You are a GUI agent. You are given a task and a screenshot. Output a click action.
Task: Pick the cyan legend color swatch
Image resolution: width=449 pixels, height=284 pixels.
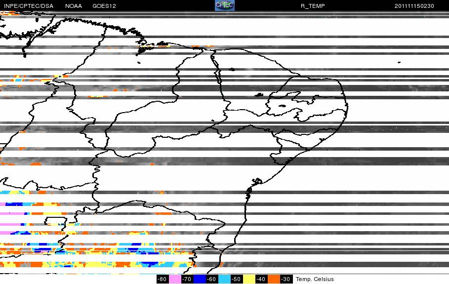coord(224,280)
